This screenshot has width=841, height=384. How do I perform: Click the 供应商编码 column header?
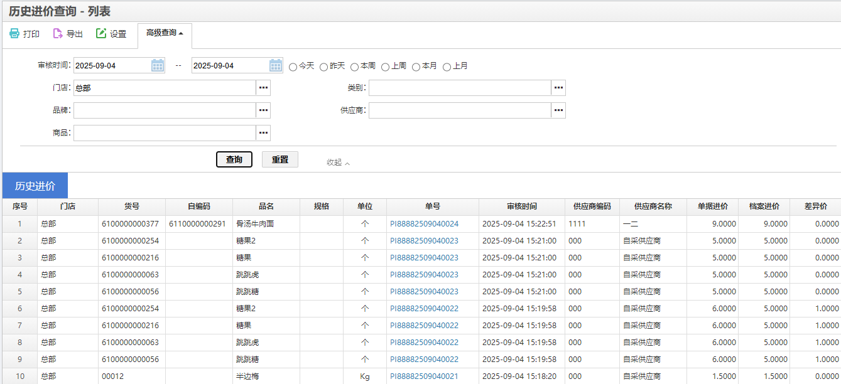tap(592, 207)
